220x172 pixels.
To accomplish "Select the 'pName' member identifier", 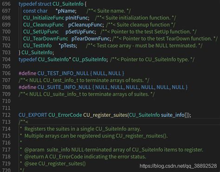I will (66, 11).
